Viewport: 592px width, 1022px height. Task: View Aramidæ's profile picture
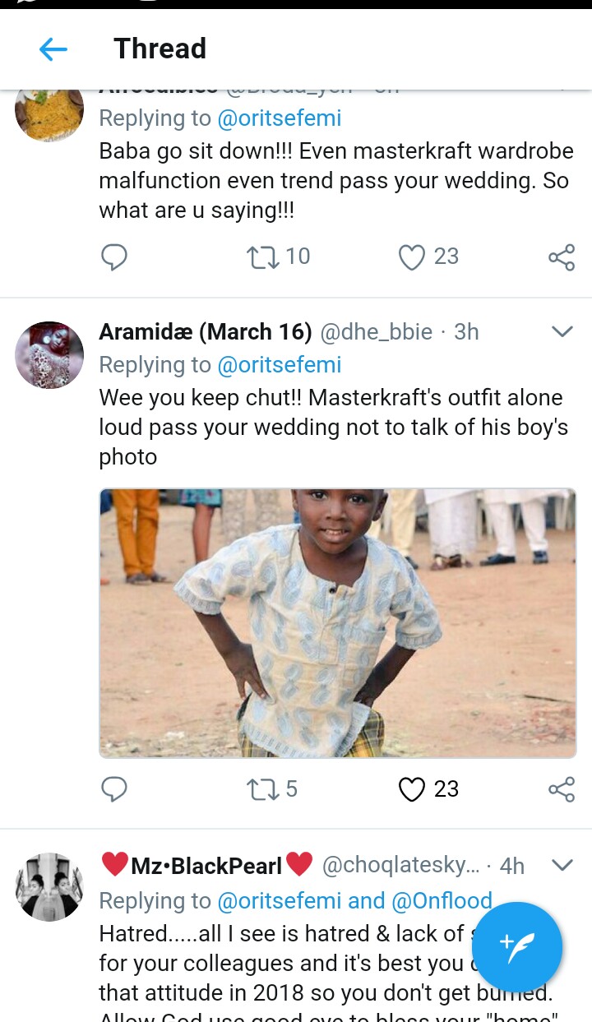click(x=49, y=355)
